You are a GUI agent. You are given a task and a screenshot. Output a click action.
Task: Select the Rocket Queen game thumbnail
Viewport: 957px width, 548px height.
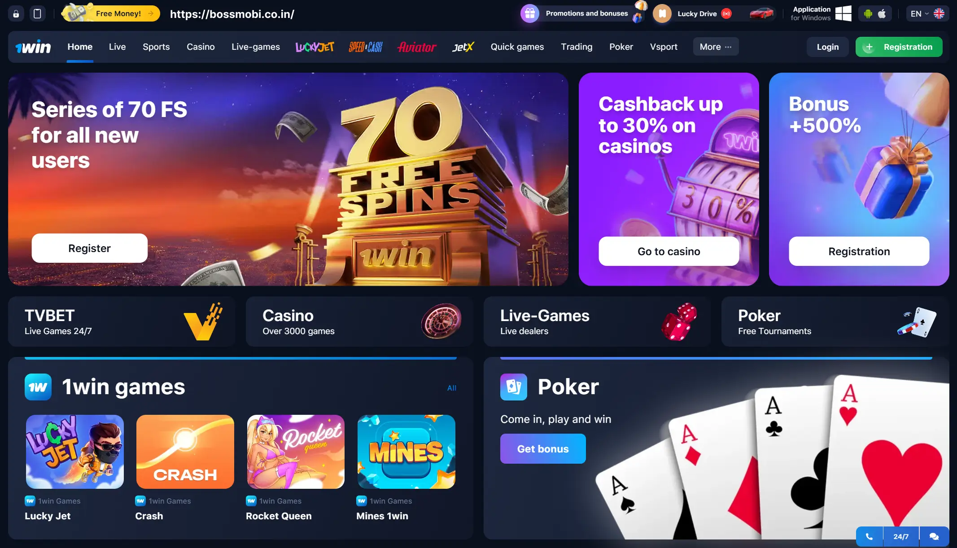[x=296, y=452]
